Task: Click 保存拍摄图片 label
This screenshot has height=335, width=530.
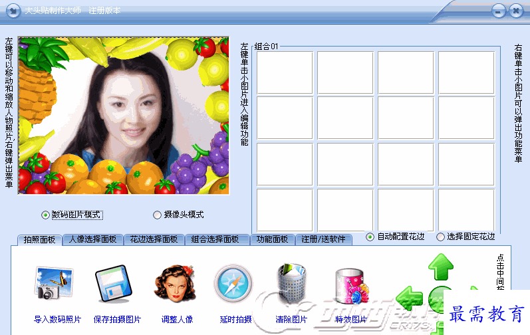Action: coord(117,320)
